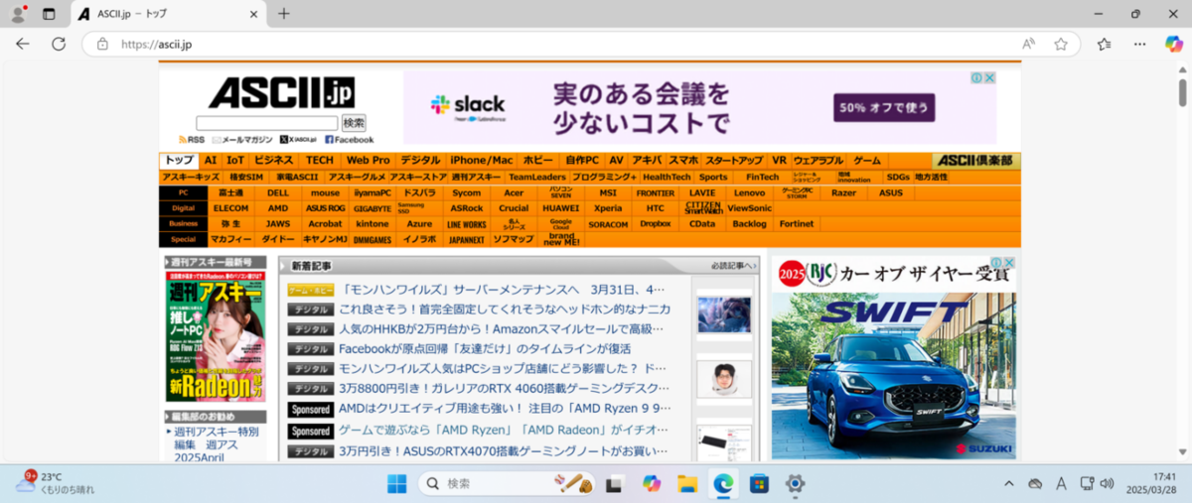Screen dimensions: 1192x503
Task: Click the ad info icon on Slack banner
Action: (x=977, y=77)
